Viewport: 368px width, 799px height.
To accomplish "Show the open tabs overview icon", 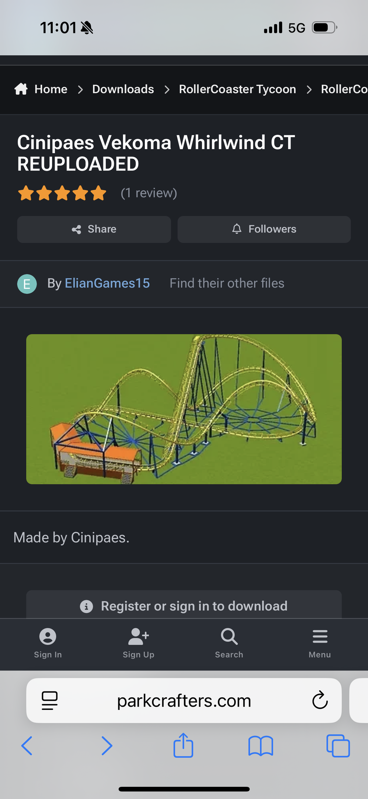I will (x=338, y=746).
